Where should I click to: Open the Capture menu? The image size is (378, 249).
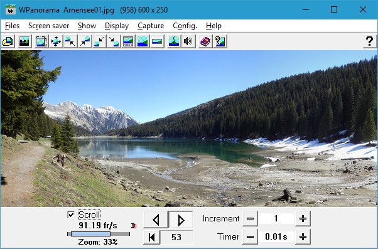pos(151,26)
